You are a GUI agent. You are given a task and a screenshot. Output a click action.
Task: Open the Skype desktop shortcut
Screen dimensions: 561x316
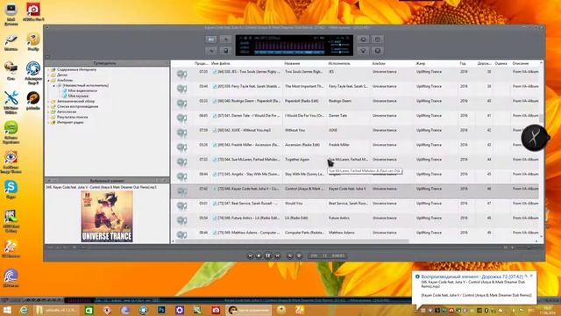[11, 190]
